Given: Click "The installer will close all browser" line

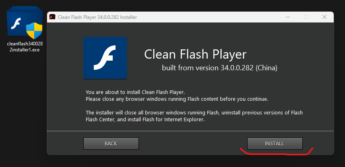Looking at the screenshot, I should pyautogui.click(x=194, y=113).
